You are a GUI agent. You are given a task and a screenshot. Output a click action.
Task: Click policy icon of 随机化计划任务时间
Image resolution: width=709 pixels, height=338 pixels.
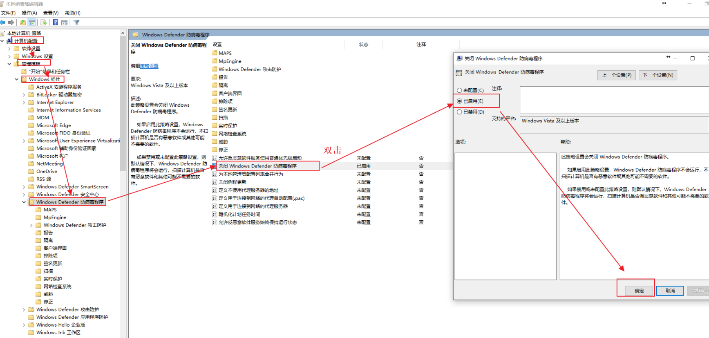point(215,215)
